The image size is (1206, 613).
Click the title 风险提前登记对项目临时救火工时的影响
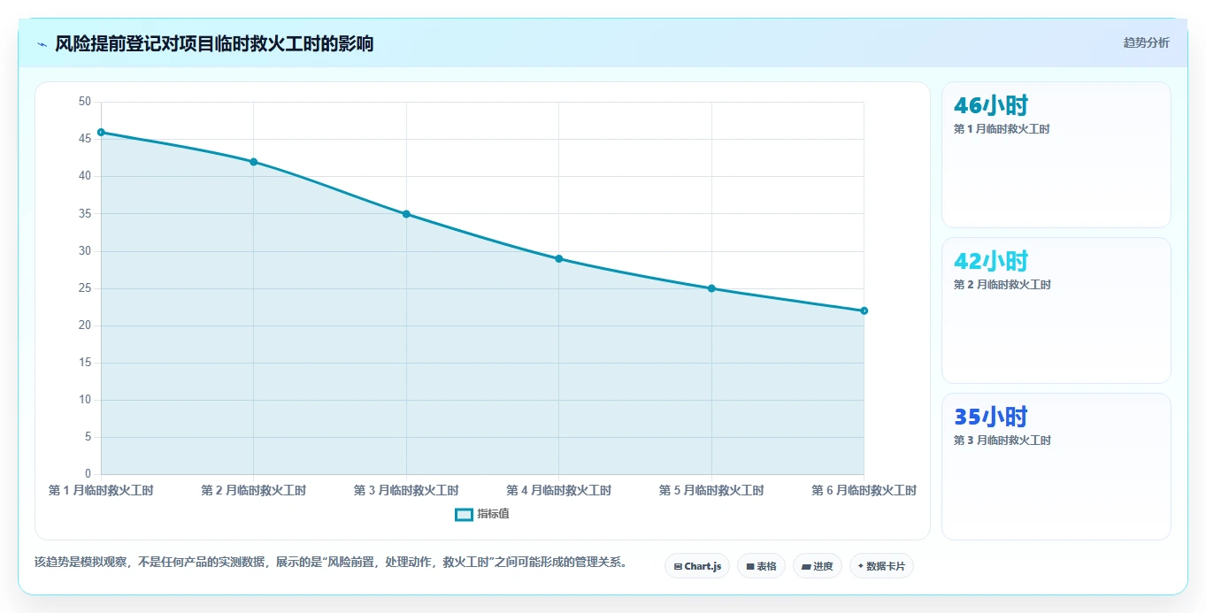[x=214, y=43]
